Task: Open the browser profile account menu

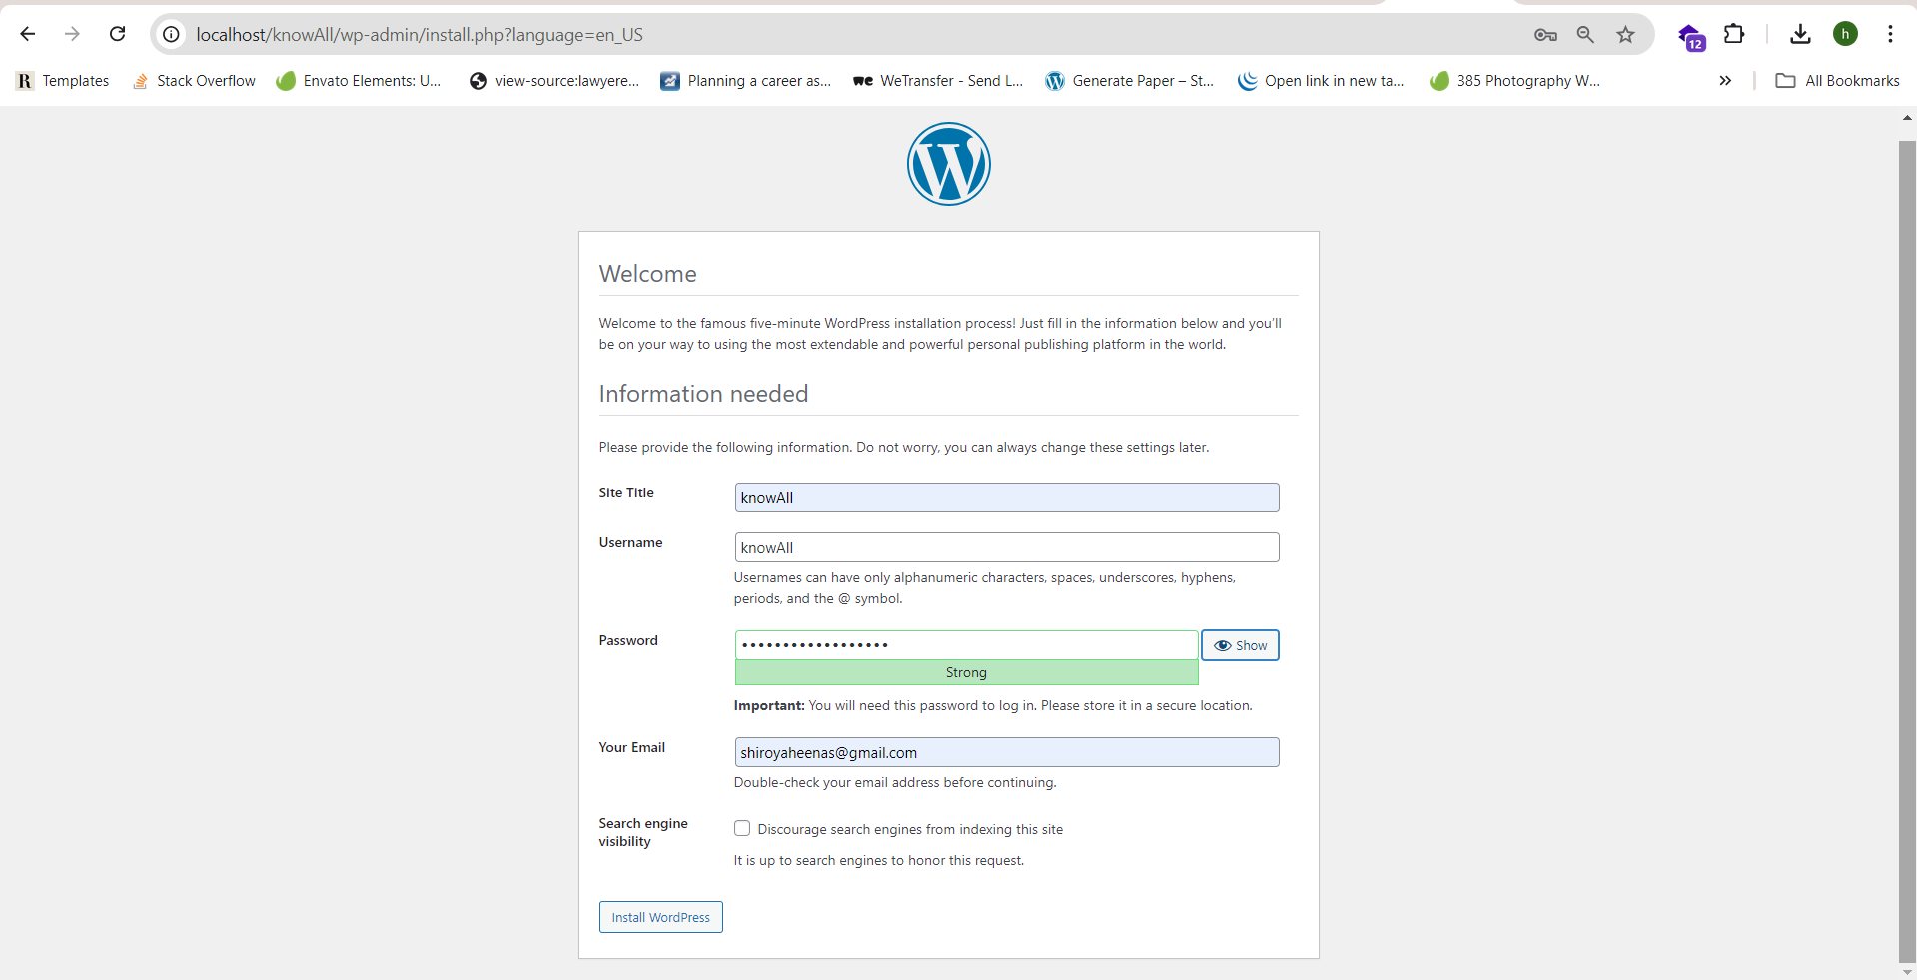Action: point(1845,34)
